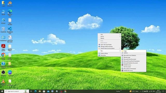Choose Refresh from the context menu
This screenshot has width=166, height=93.
point(109,38)
